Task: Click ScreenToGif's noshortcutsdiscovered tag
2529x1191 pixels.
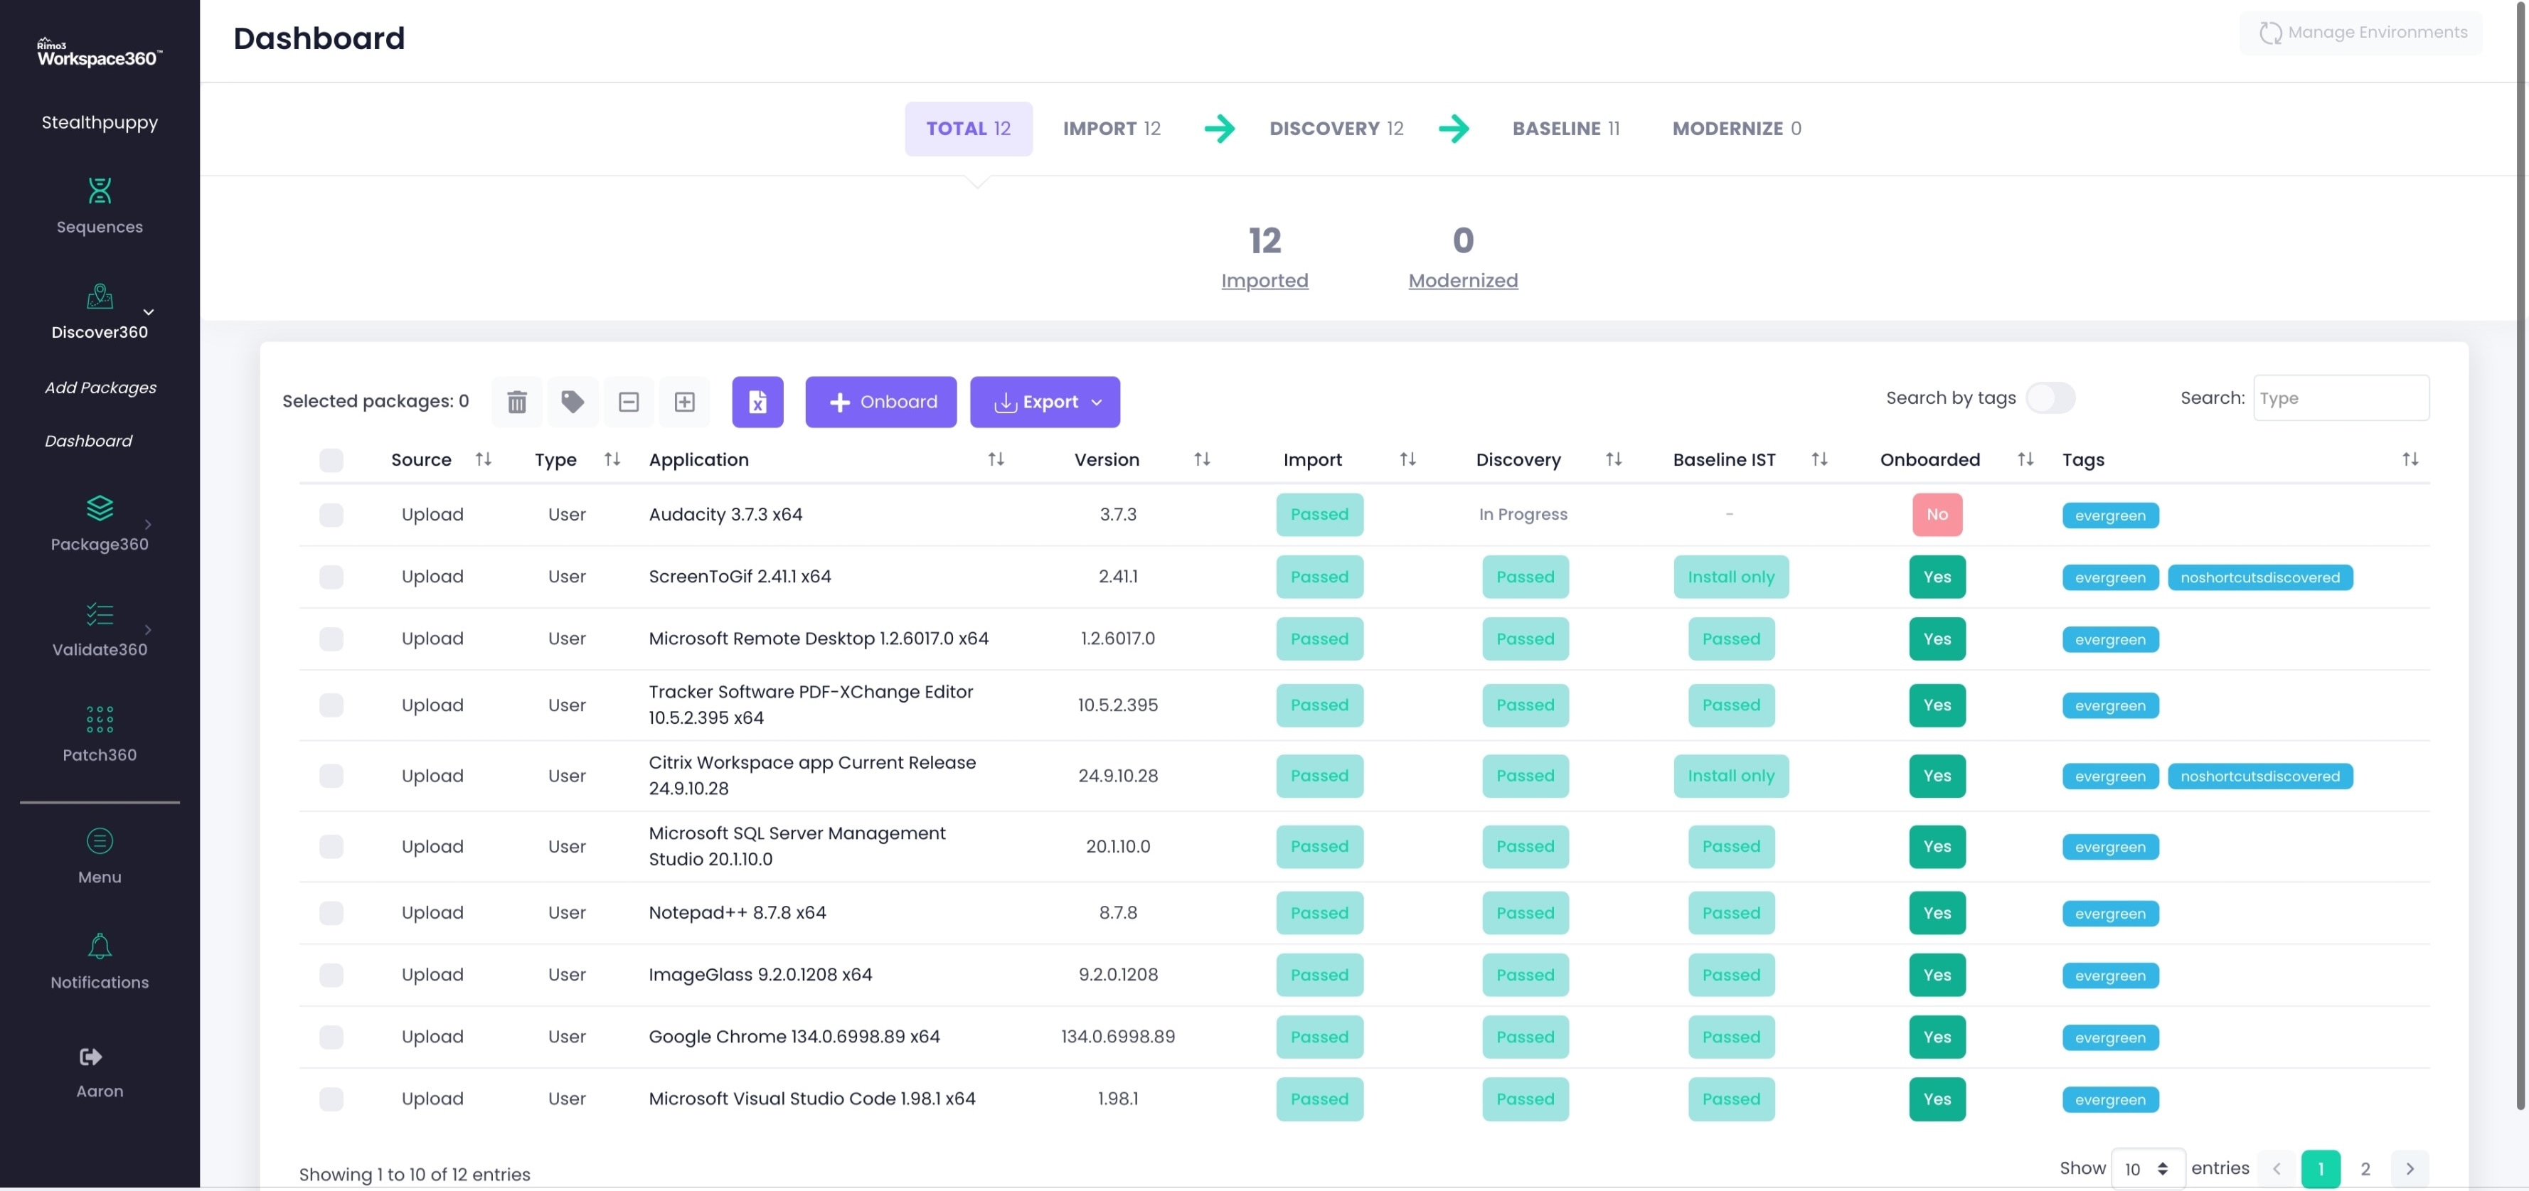Action: pyautogui.click(x=2259, y=577)
